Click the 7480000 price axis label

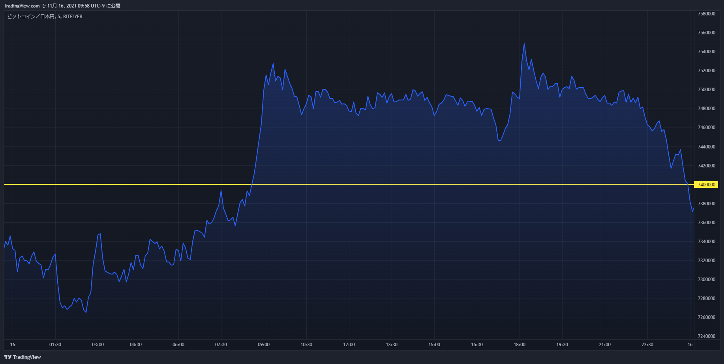706,109
